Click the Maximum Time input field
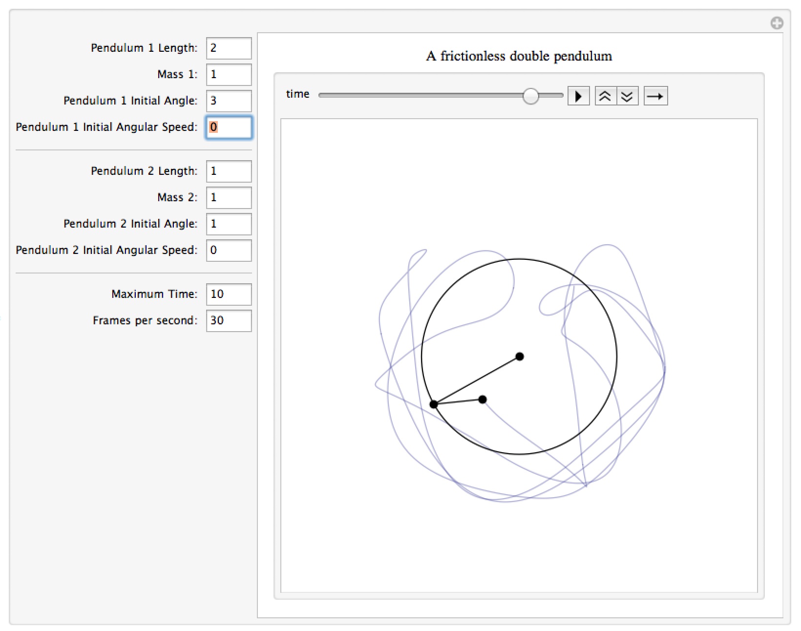Viewport: 801px width, 631px height. click(x=229, y=294)
